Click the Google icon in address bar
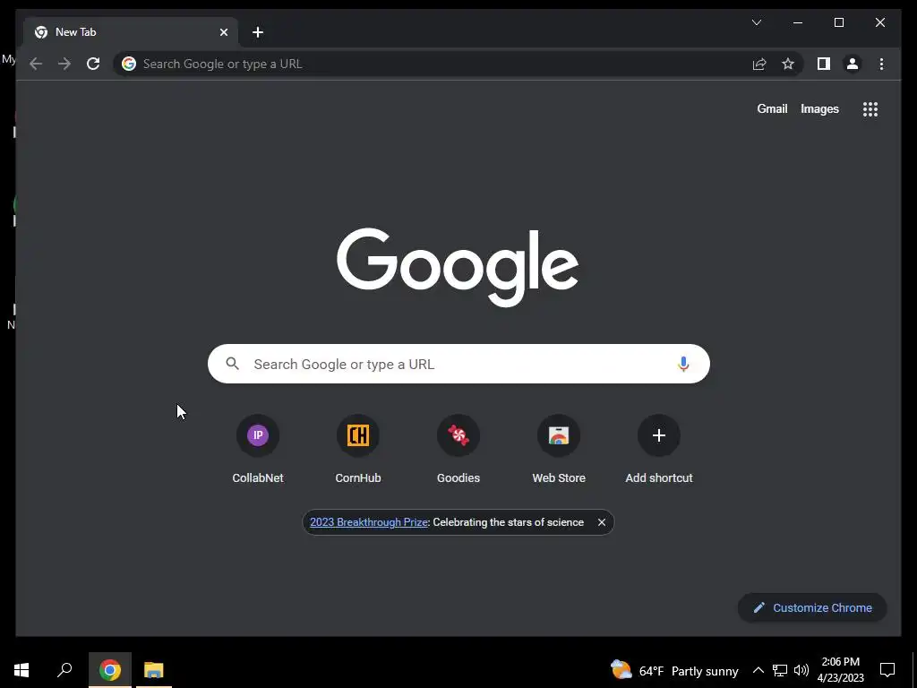917x688 pixels. point(129,64)
